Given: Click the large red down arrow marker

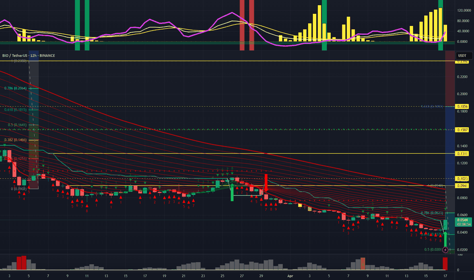Looking at the screenshot, I should tap(266, 183).
